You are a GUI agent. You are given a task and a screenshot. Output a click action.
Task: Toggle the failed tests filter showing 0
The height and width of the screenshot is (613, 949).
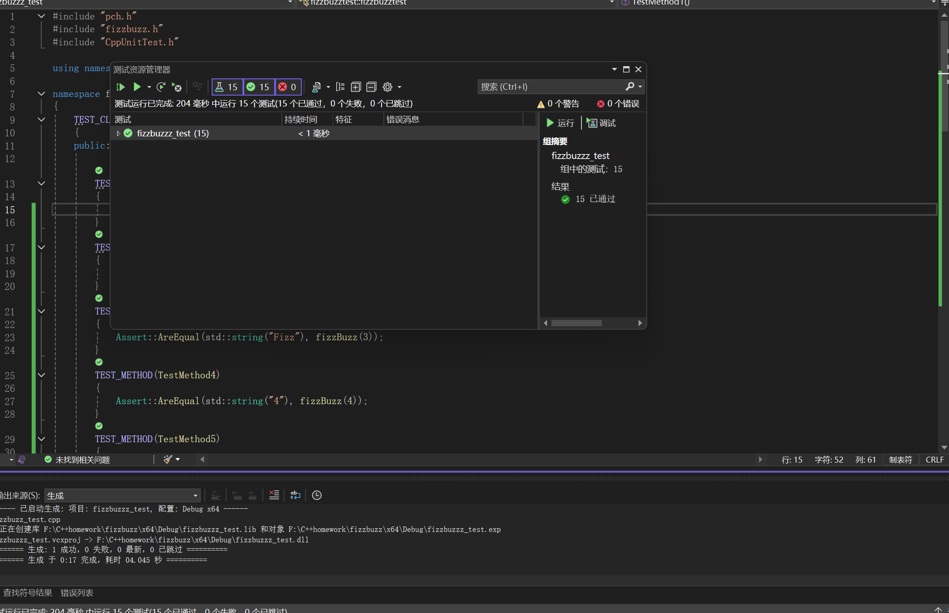coord(288,87)
